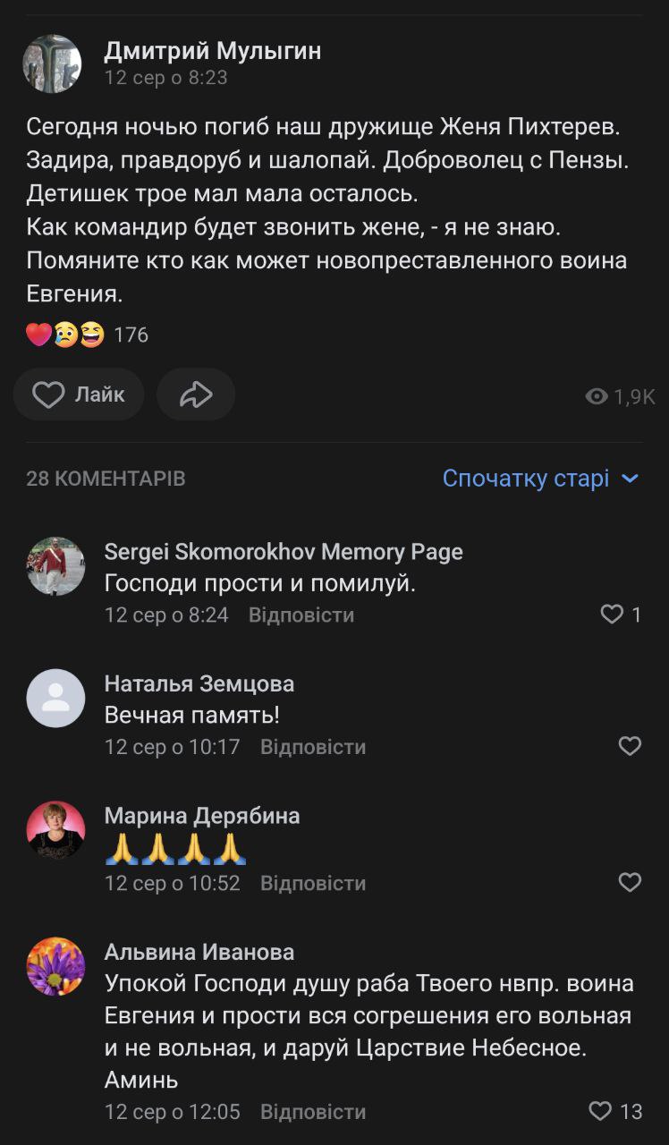Toggle the heart on Наталья Земцова's comment
The image size is (669, 1145).
point(630,746)
